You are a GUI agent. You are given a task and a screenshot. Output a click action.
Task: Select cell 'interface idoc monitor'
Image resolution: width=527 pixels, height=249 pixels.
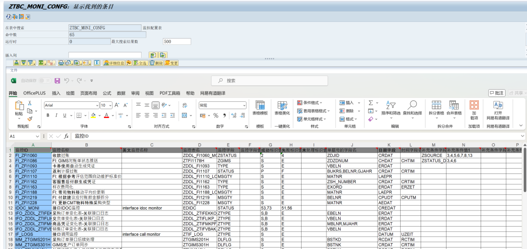coord(152,208)
